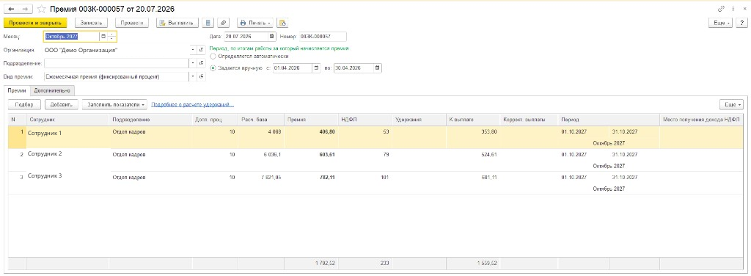Click the Выплатить button

coord(177,23)
